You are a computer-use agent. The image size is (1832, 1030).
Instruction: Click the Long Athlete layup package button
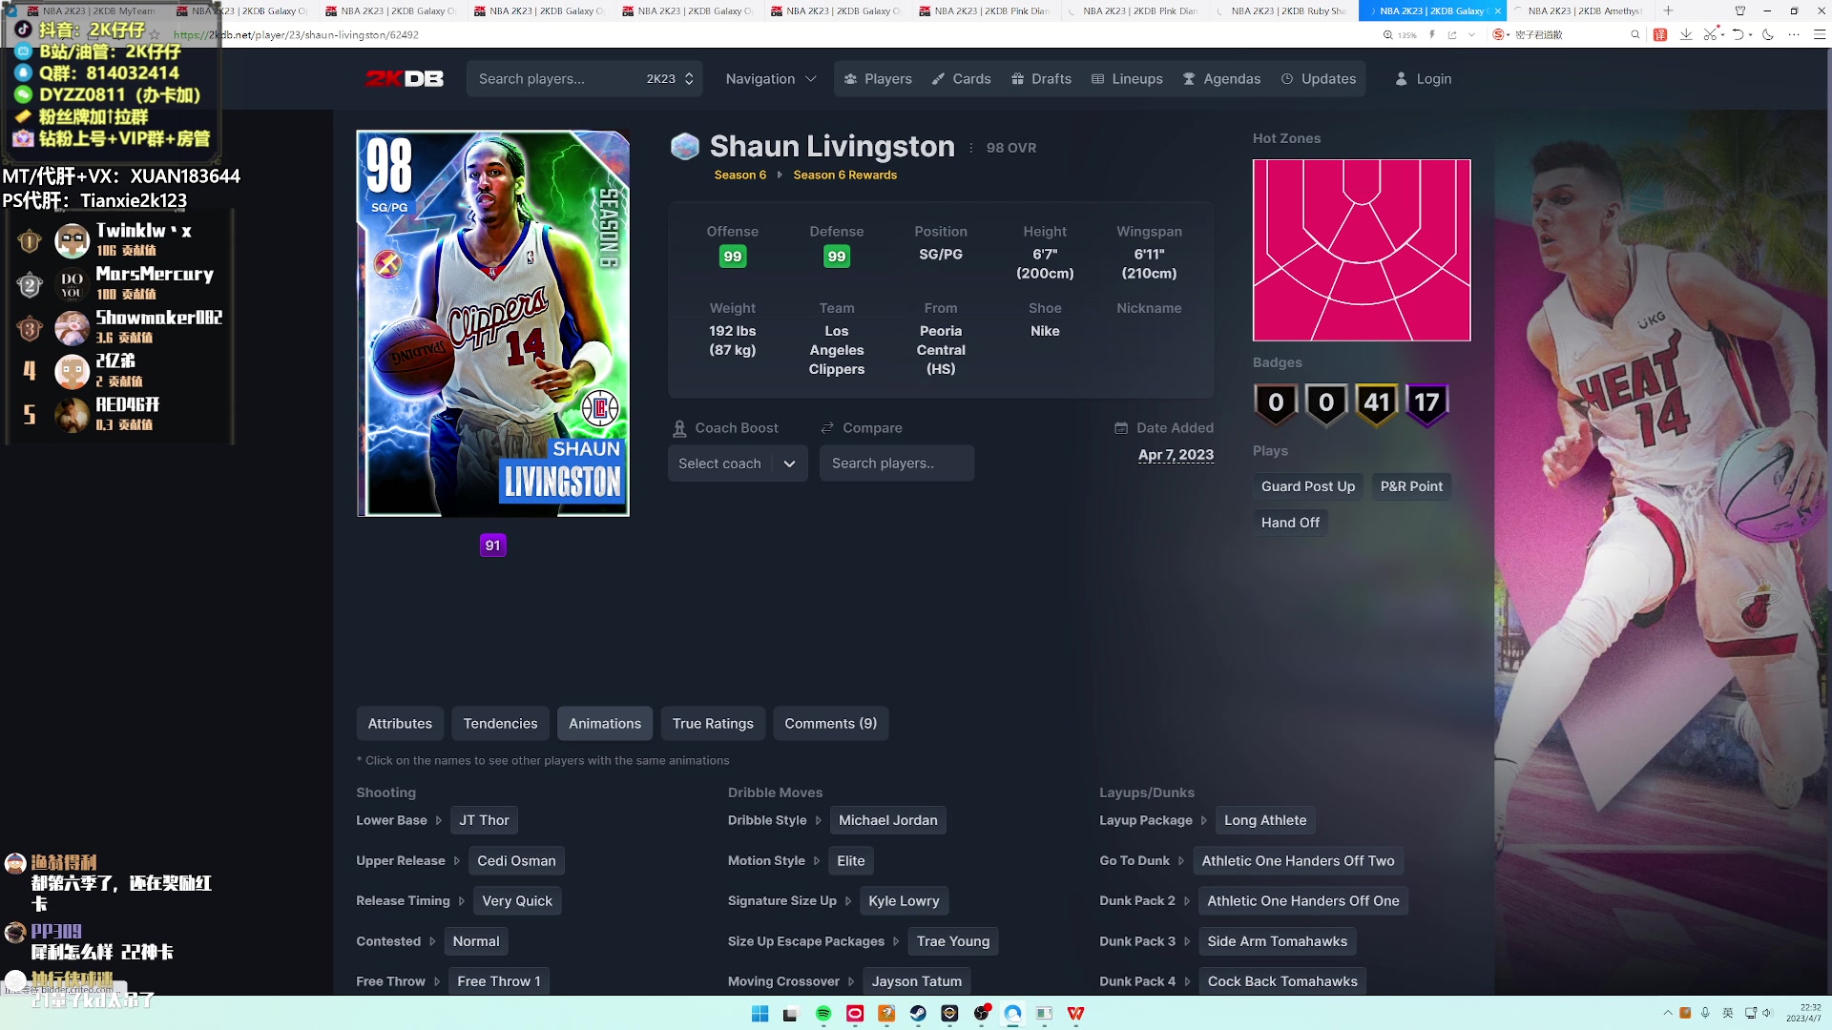coord(1265,821)
